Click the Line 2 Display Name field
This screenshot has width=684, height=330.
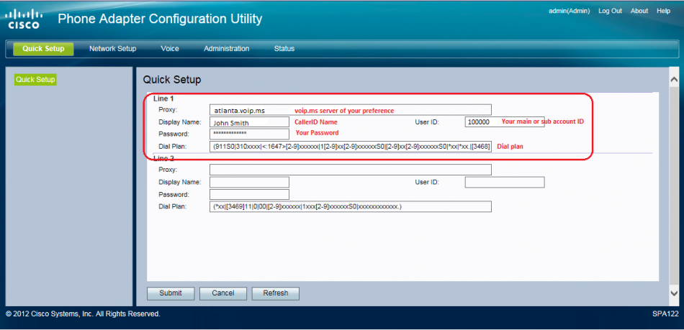[x=250, y=182]
